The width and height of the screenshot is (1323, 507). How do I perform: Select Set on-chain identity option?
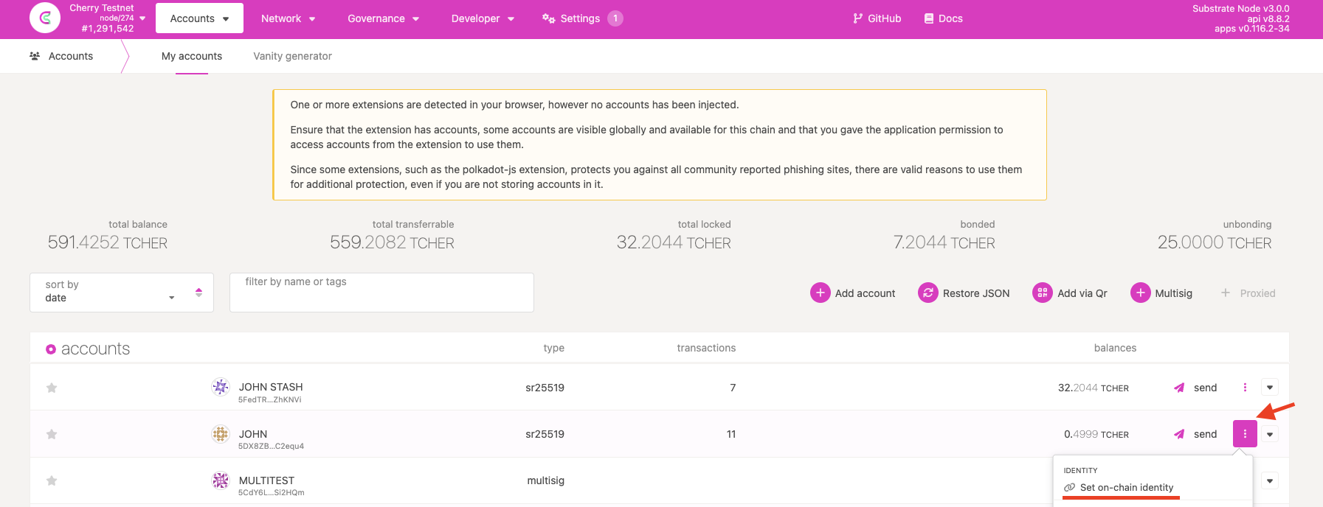point(1125,487)
